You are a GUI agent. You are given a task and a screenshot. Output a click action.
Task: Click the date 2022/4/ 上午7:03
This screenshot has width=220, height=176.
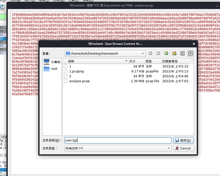(175, 81)
